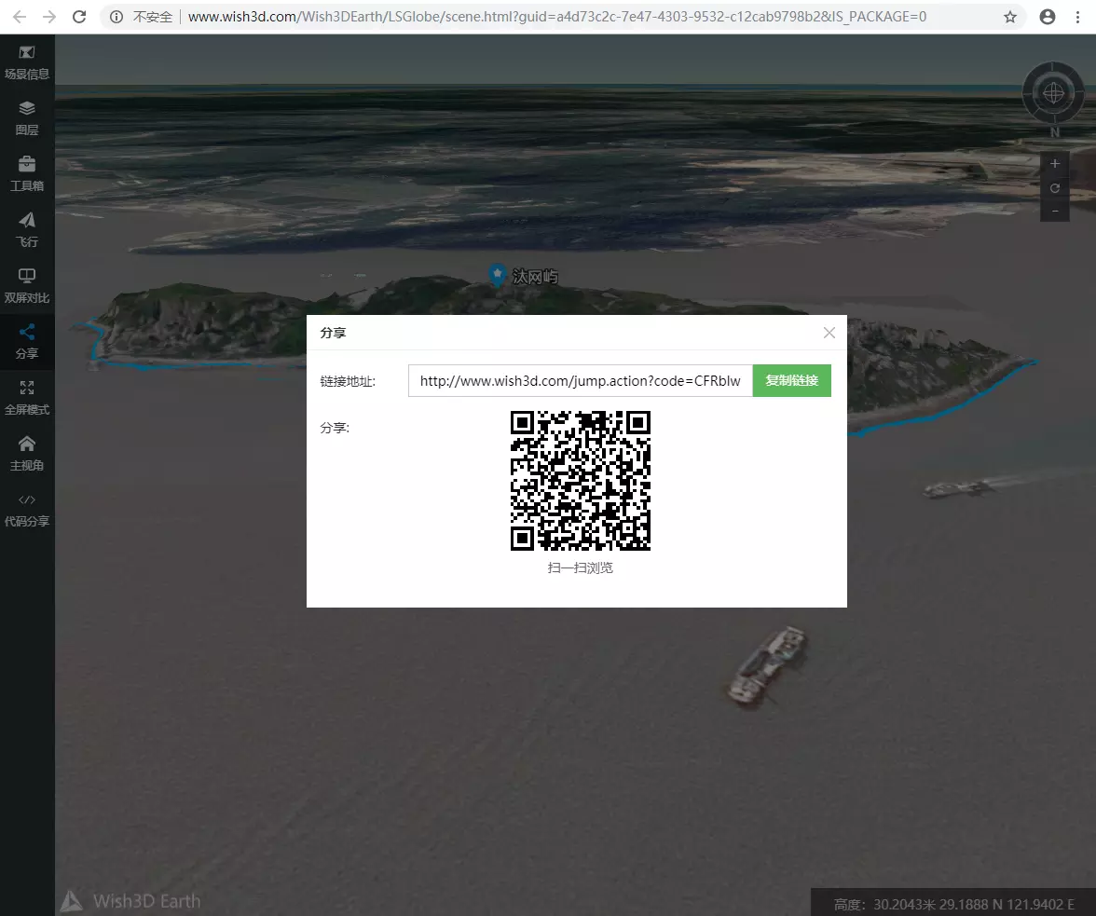Click the 链接地址 label in the dialog

point(348,381)
